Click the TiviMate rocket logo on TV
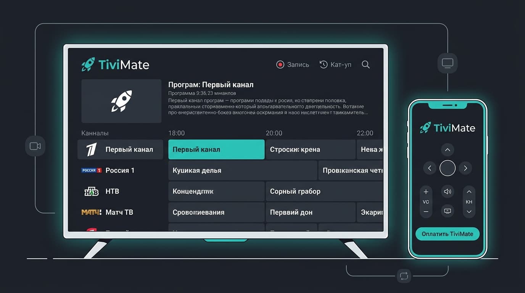 pyautogui.click(x=88, y=64)
